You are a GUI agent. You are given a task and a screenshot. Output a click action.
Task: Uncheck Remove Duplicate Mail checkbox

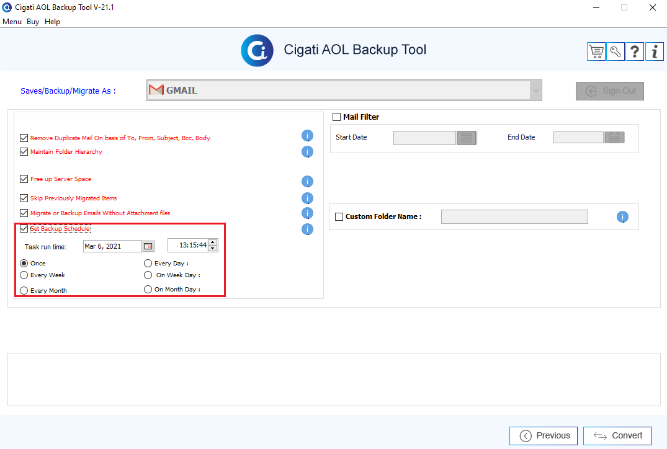point(24,138)
